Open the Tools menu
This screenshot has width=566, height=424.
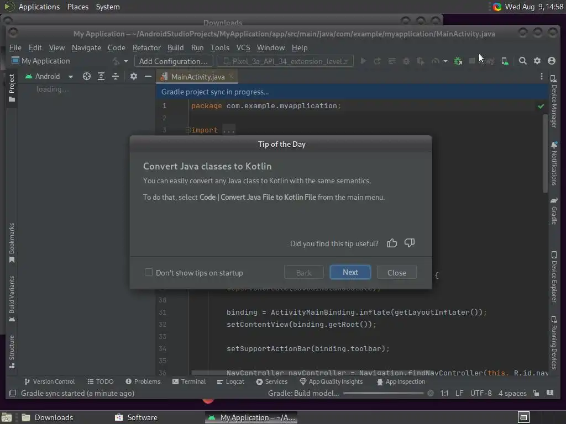pos(220,47)
